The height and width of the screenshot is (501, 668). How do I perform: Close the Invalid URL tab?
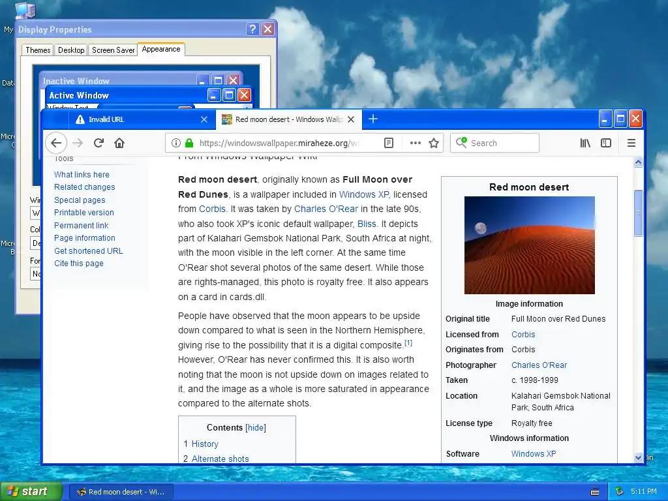(x=204, y=119)
